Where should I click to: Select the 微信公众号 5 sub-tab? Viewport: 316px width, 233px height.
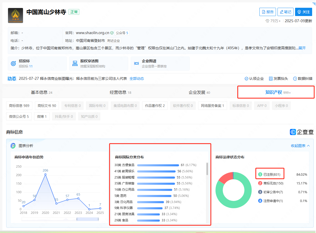click(19, 116)
